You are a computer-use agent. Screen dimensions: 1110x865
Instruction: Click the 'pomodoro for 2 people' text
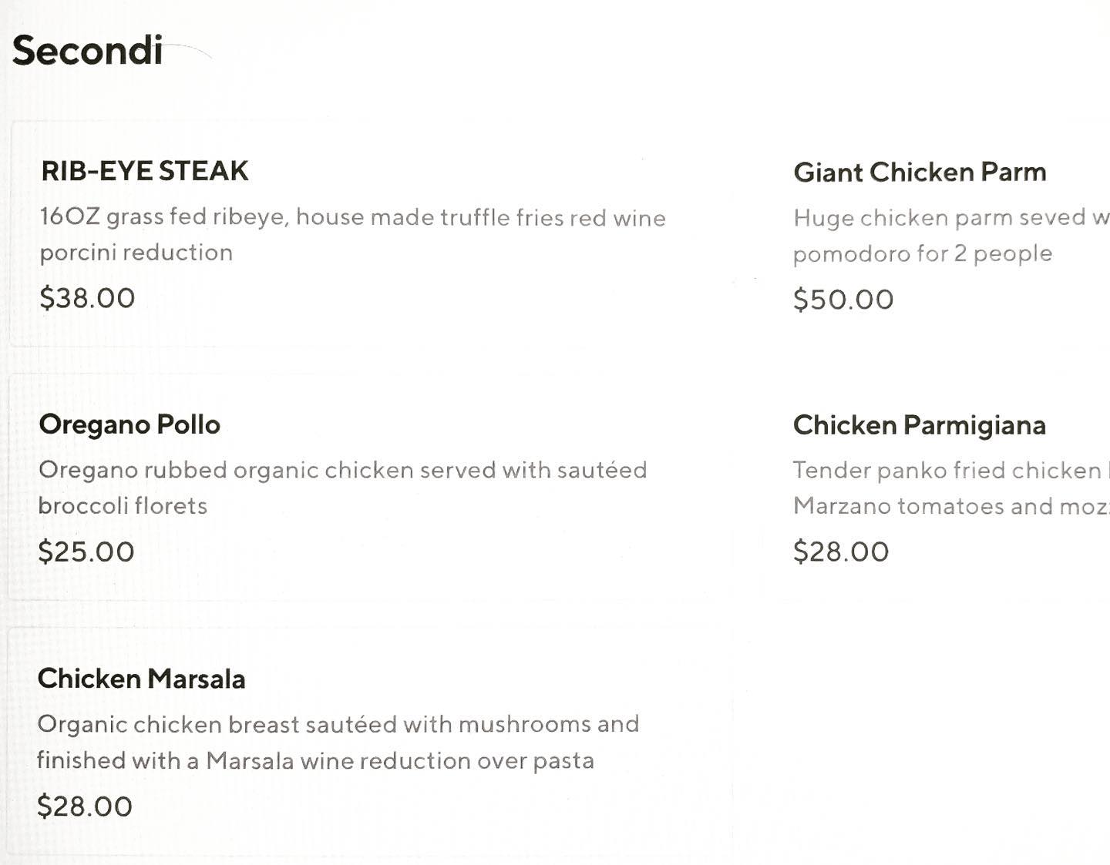pos(922,253)
